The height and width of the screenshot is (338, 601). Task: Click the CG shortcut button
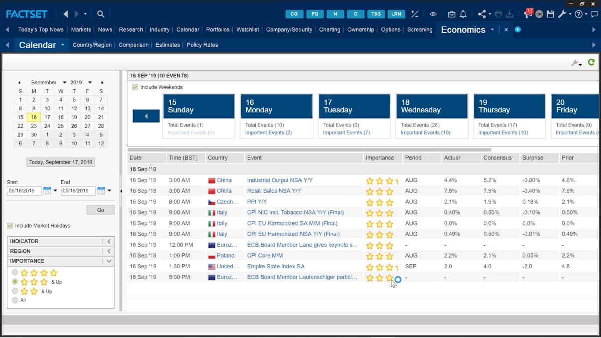pyautogui.click(x=294, y=14)
